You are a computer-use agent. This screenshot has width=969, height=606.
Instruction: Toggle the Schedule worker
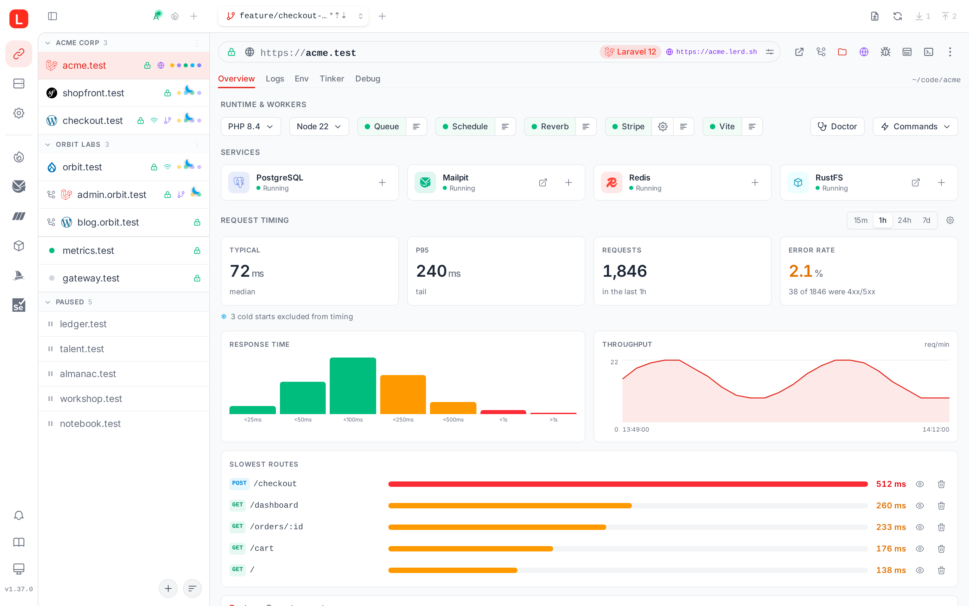465,127
